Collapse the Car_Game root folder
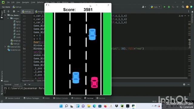Viewport: 194px width, 109px height. pos(5,15)
